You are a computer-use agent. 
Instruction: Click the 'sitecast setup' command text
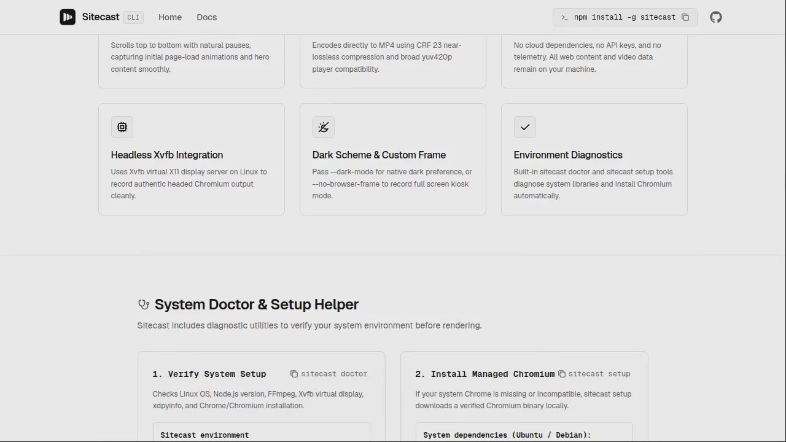[599, 374]
